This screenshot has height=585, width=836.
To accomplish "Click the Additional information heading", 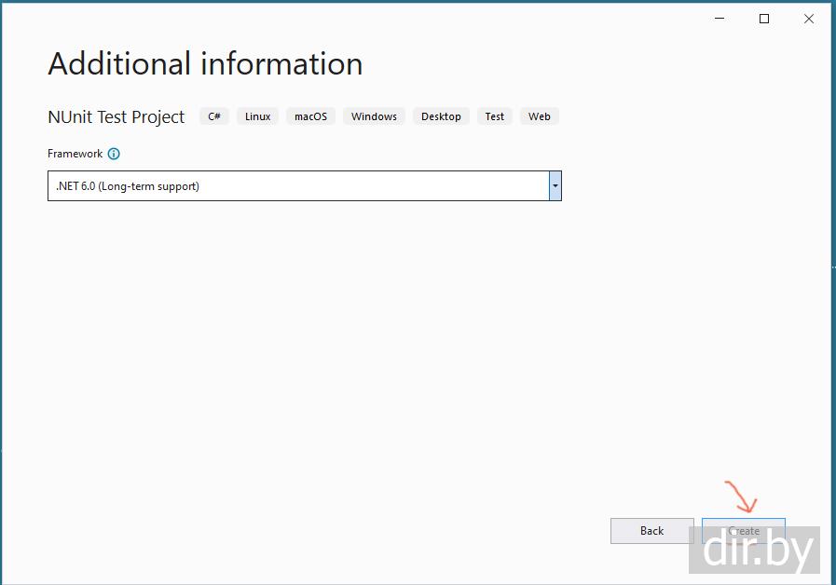I will click(205, 64).
